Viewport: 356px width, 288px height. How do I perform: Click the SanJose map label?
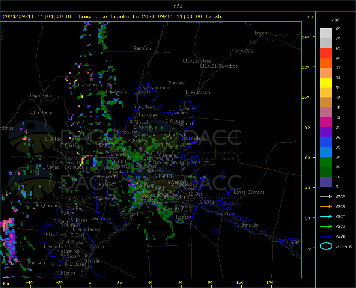point(177,83)
